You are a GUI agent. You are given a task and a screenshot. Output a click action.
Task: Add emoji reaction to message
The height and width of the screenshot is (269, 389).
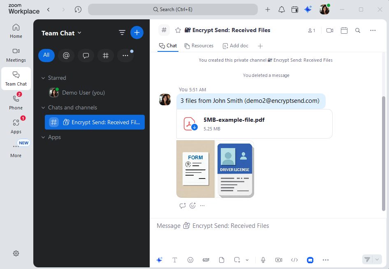[x=192, y=206]
